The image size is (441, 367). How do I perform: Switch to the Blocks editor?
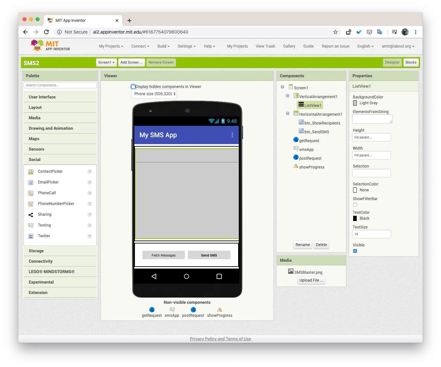[411, 62]
